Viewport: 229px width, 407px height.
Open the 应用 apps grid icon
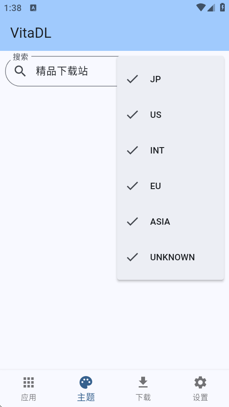[x=28, y=382]
